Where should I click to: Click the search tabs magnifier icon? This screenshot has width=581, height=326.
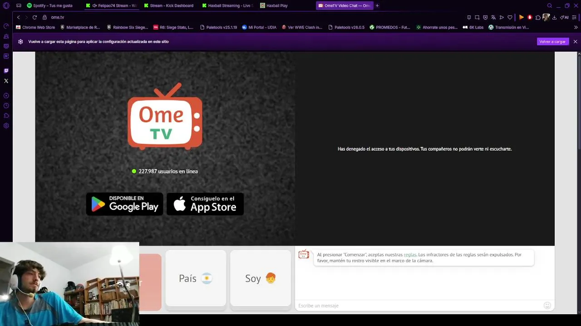(x=550, y=5)
